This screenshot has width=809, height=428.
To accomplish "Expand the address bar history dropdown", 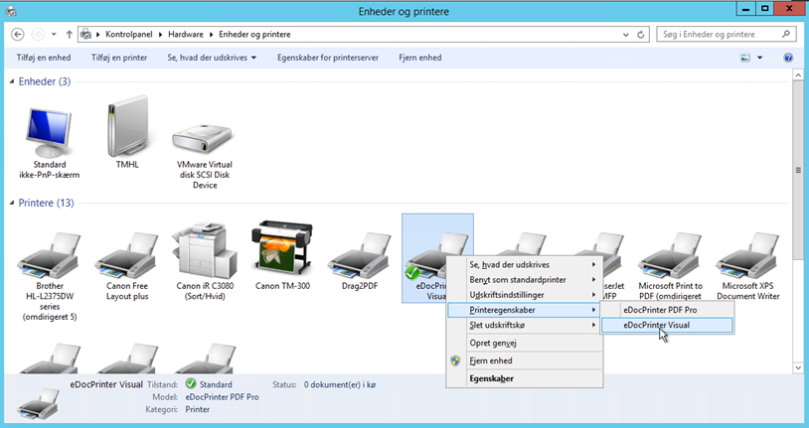I will pos(625,35).
